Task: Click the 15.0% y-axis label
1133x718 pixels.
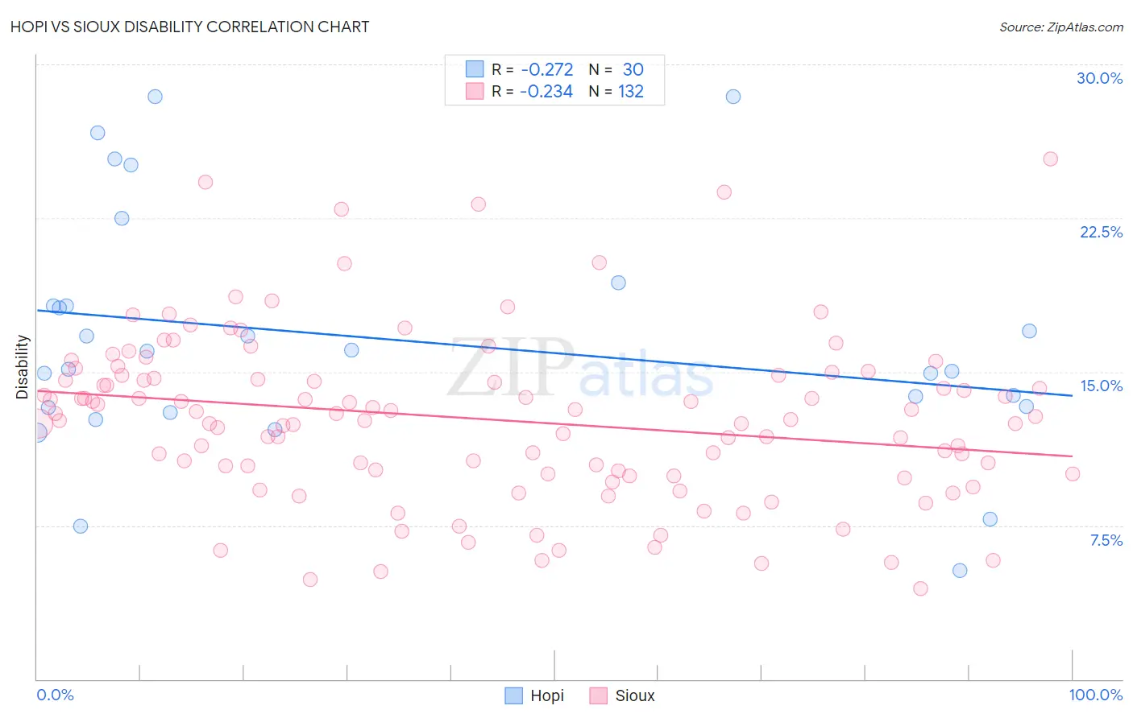Action: (x=1101, y=386)
